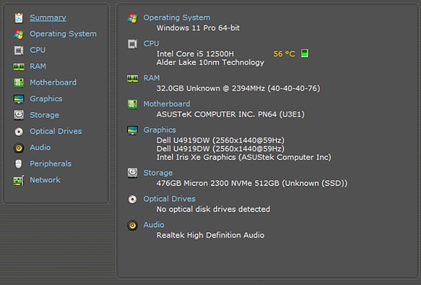This screenshot has height=285, width=421.
Task: Click the Peripherals mouse icon in sidebar
Action: [18, 164]
